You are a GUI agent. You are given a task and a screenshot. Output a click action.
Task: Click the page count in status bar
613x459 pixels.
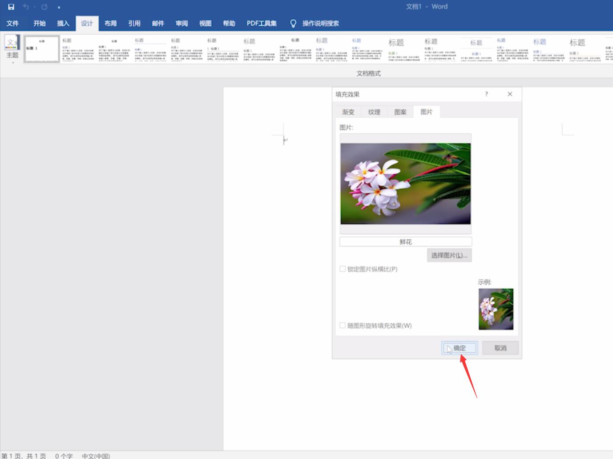click(x=24, y=455)
